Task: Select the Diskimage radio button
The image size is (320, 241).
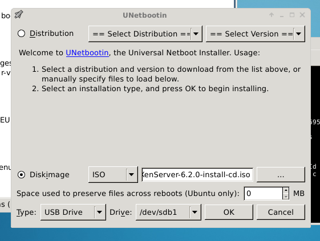Action: [21, 175]
